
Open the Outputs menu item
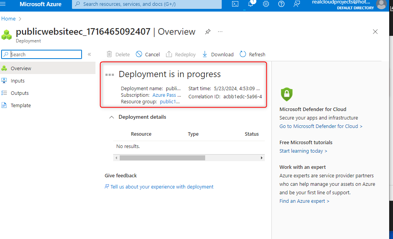20,93
